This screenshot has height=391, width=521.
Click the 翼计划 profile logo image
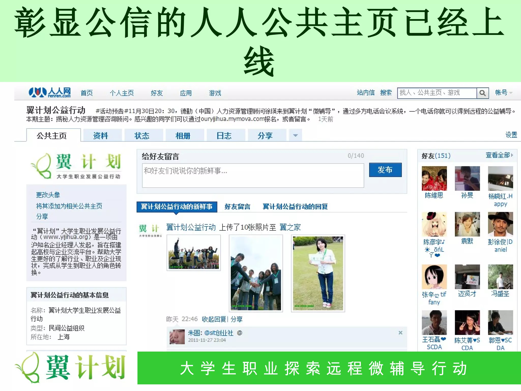pyautogui.click(x=76, y=165)
